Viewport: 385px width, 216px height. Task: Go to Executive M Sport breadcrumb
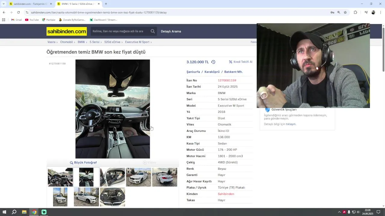pyautogui.click(x=137, y=42)
